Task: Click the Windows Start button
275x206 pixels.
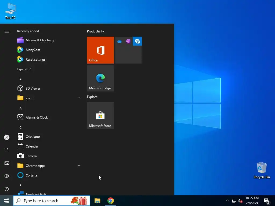Action: (6, 201)
